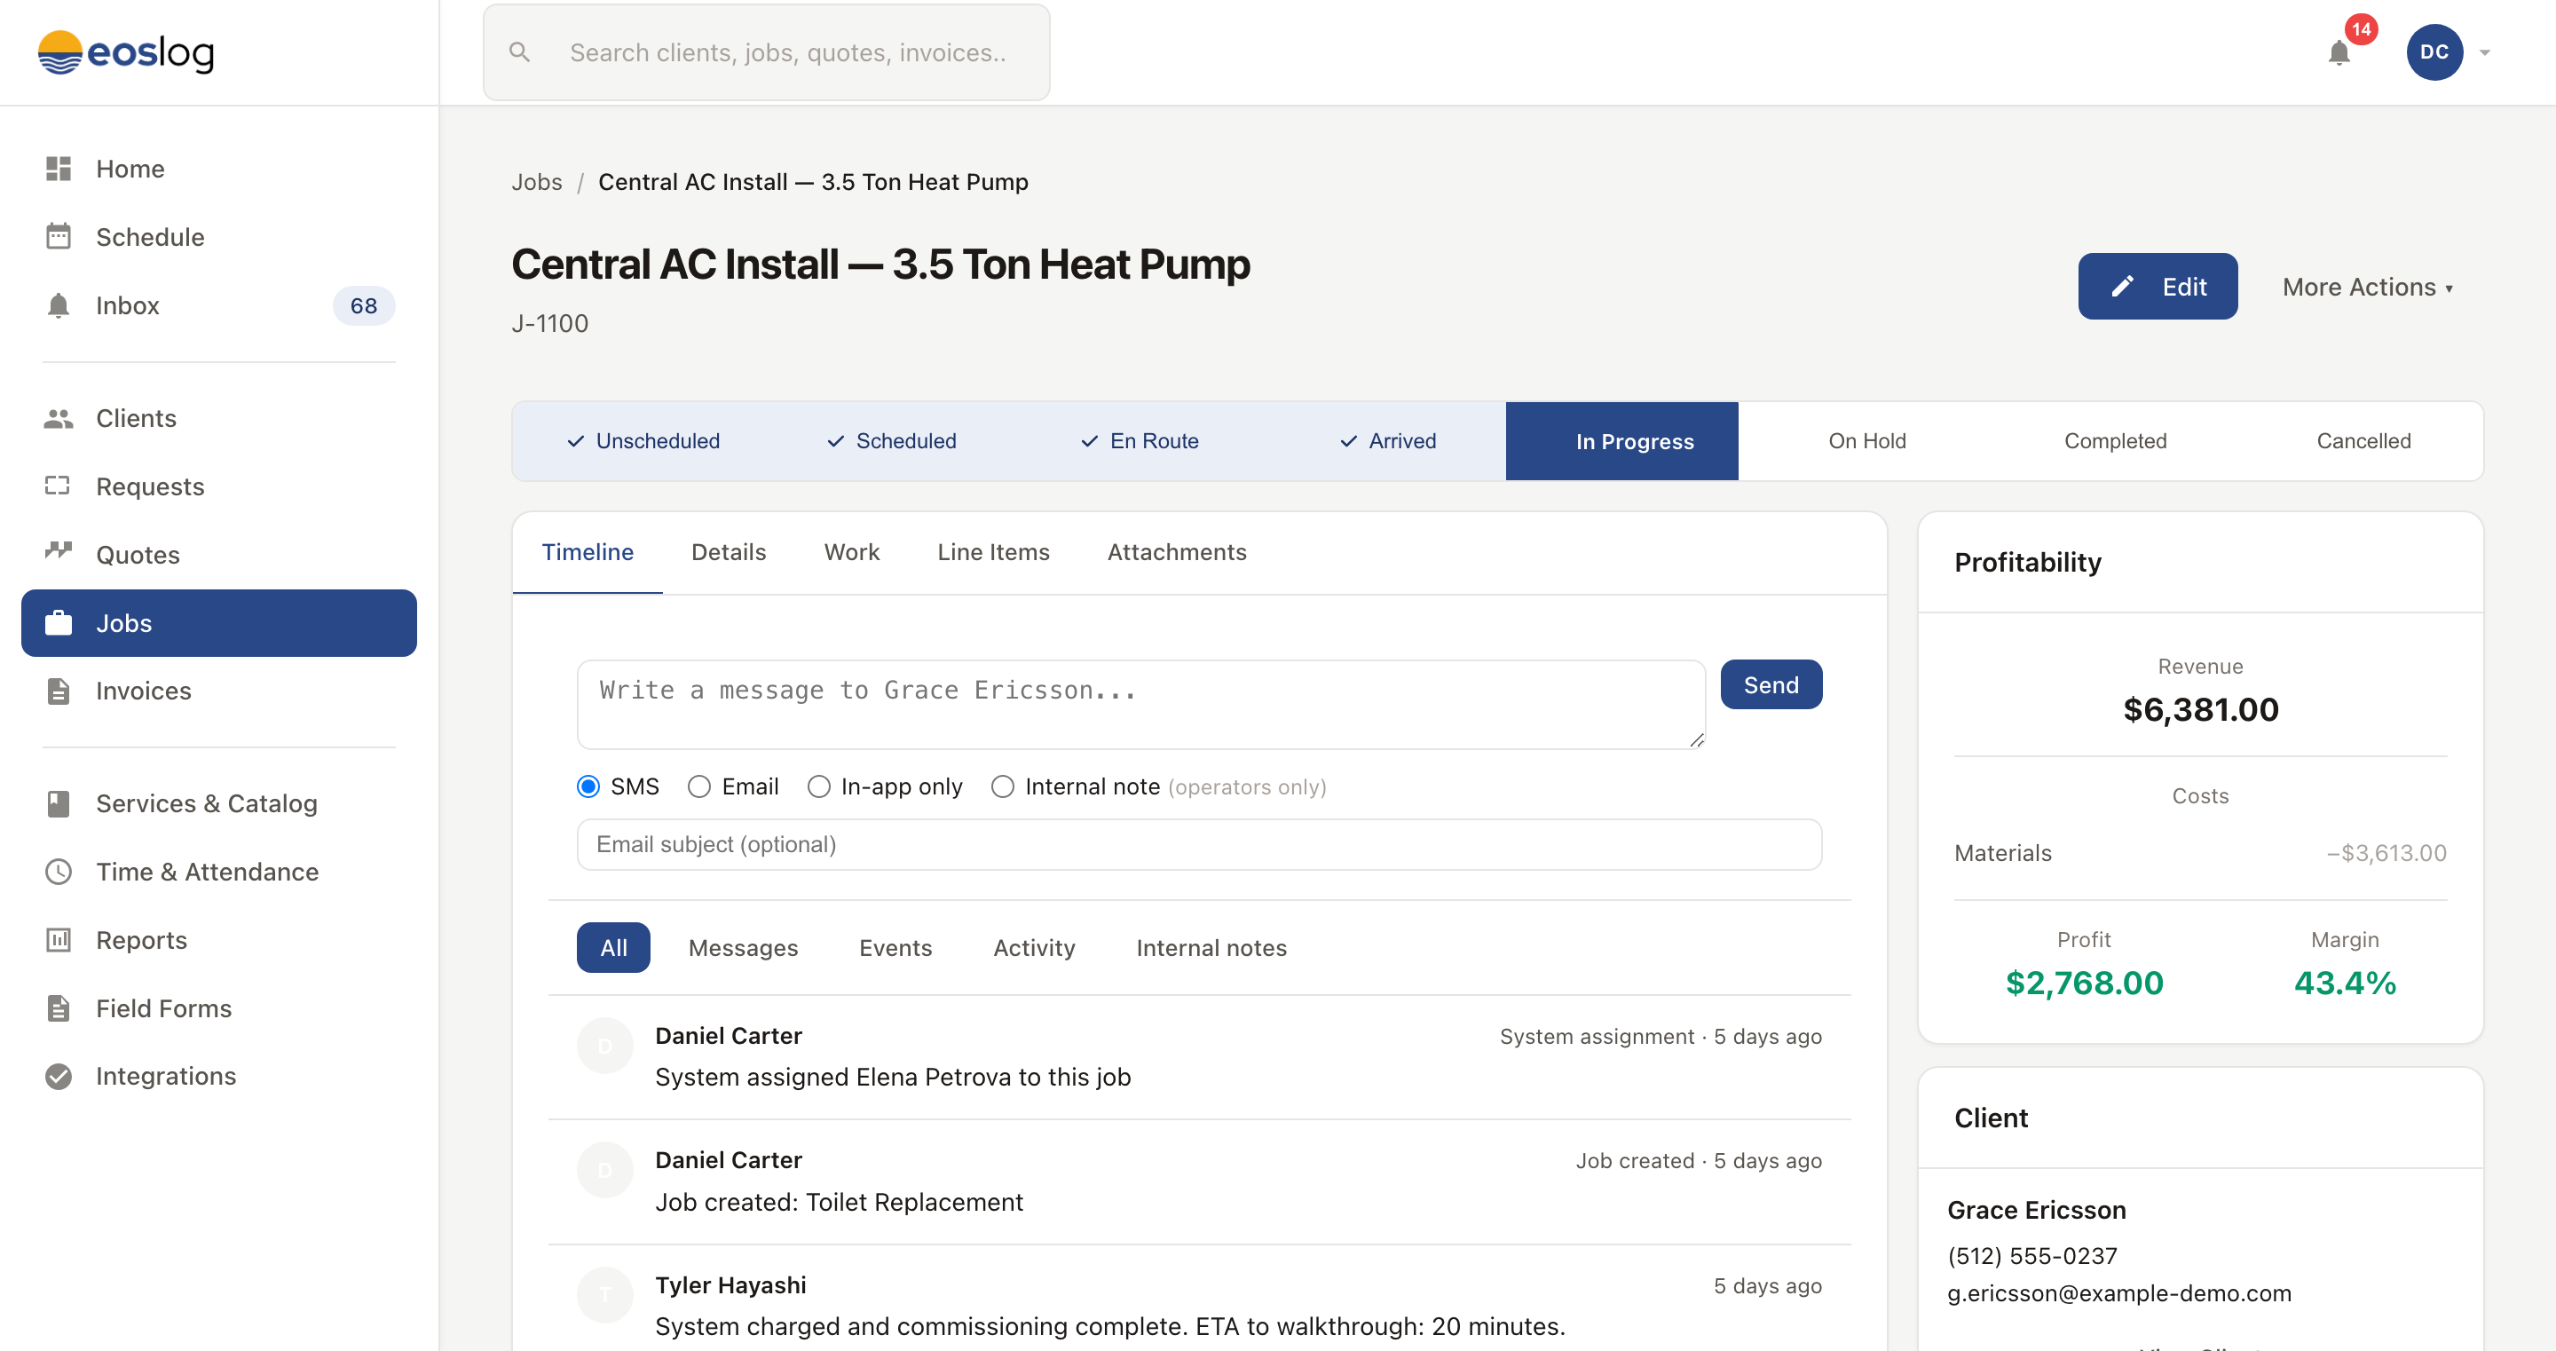The width and height of the screenshot is (2556, 1351).
Task: Click the Requests icon in sidebar
Action: click(x=59, y=486)
